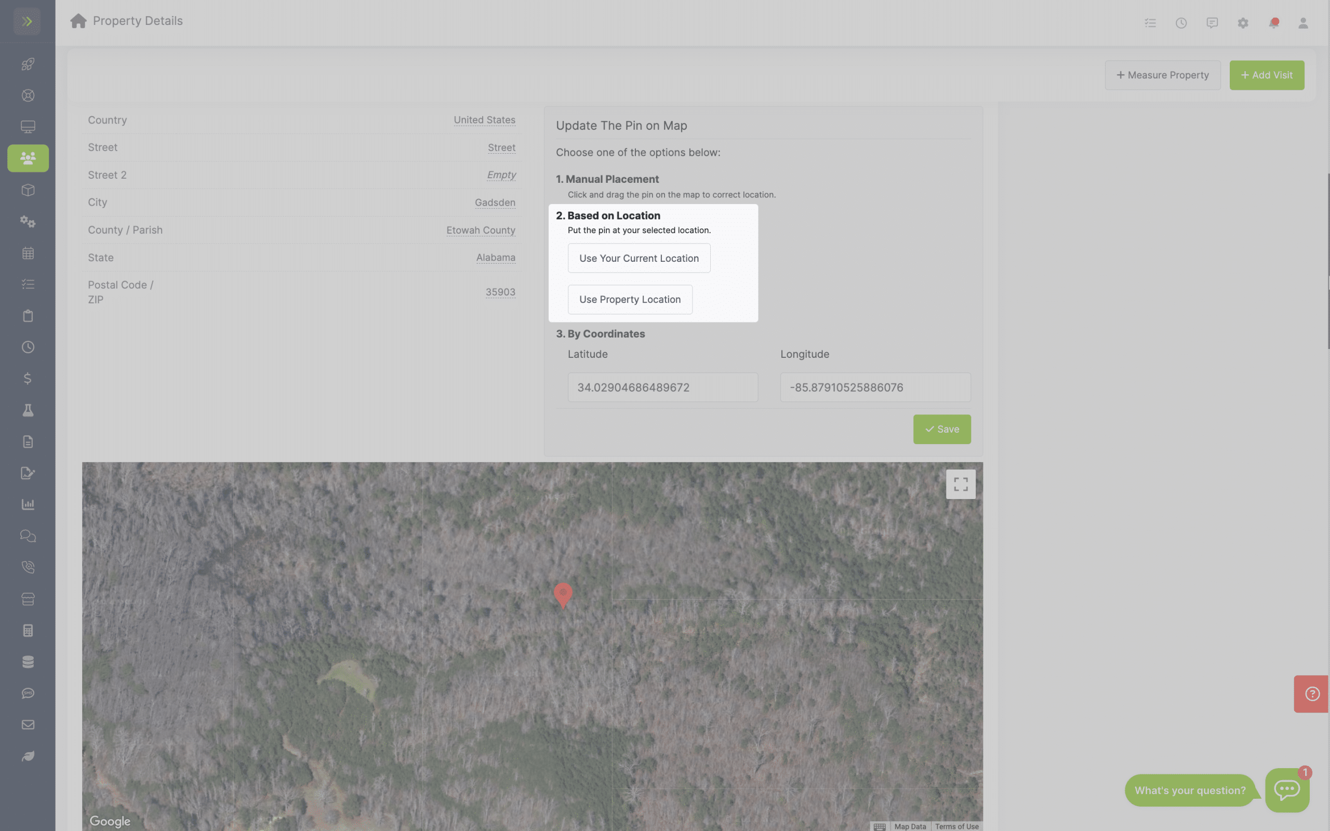Open the rocket icon in the sidebar

28,64
